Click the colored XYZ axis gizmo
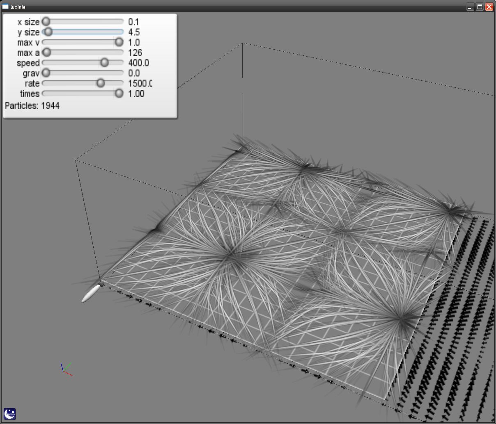Image resolution: width=496 pixels, height=424 pixels. pos(66,369)
